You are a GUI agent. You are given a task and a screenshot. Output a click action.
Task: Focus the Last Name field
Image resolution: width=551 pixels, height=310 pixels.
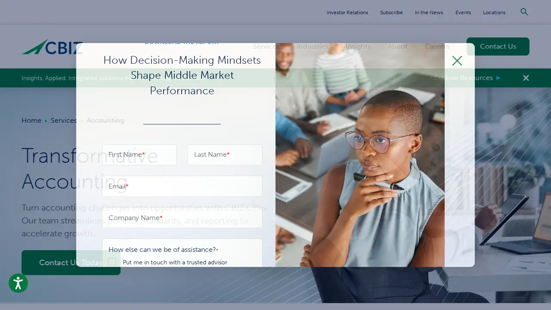[225, 155]
